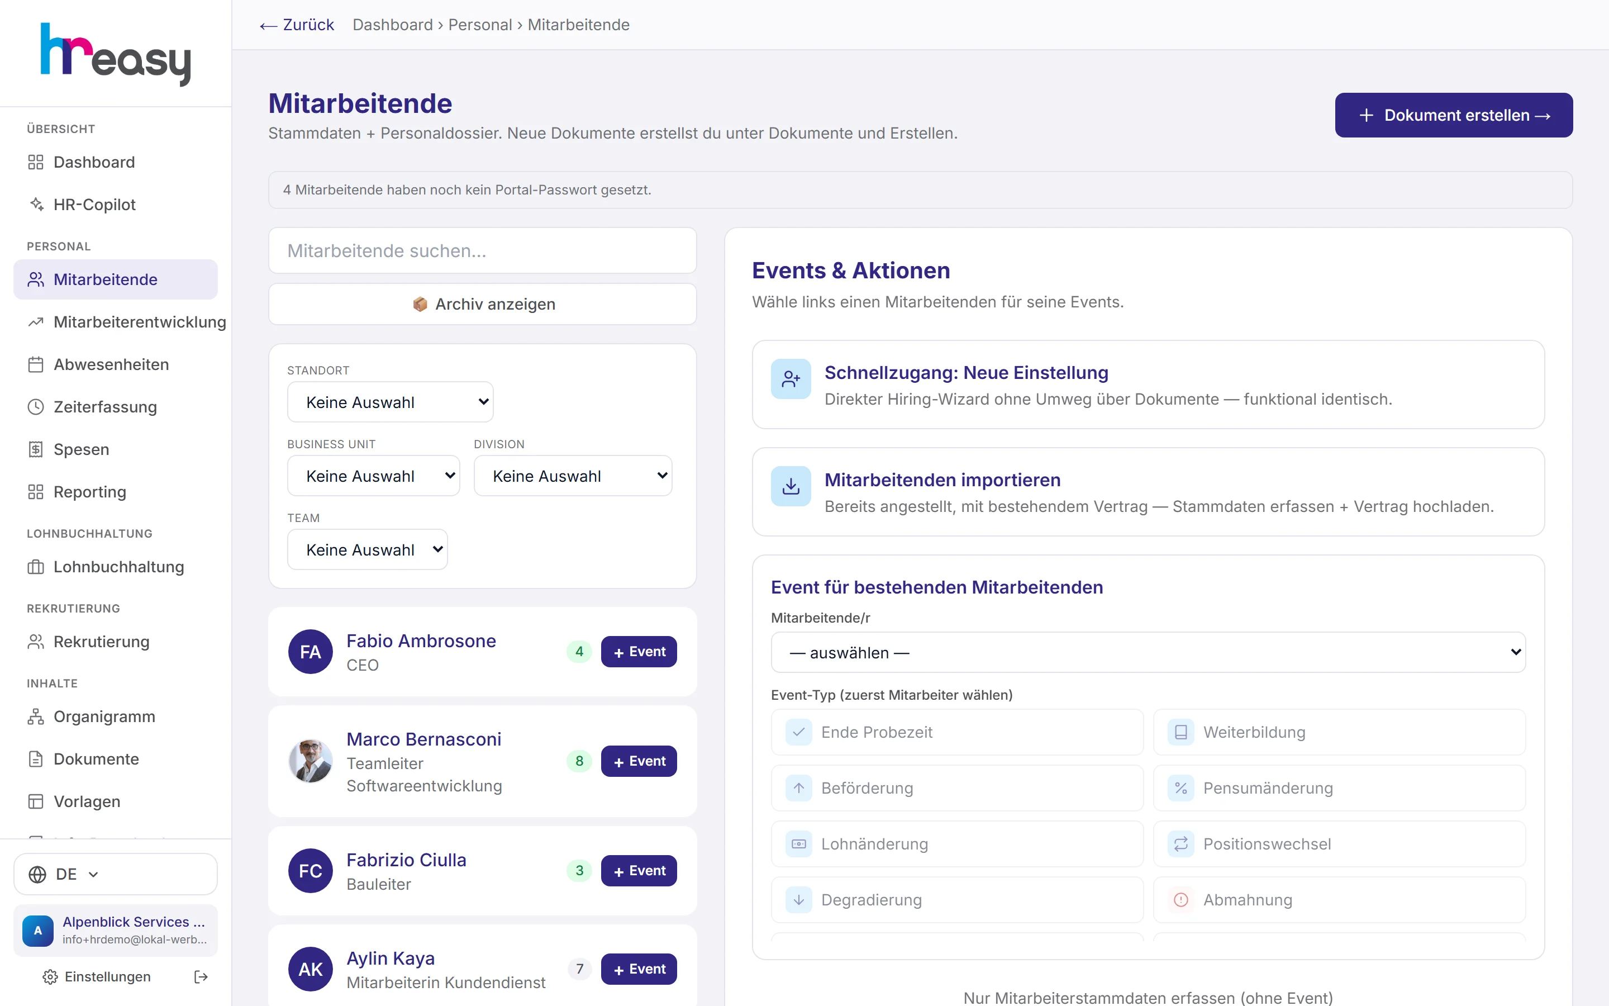
Task: Click the logout icon next to Einstellungen
Action: pos(201,977)
